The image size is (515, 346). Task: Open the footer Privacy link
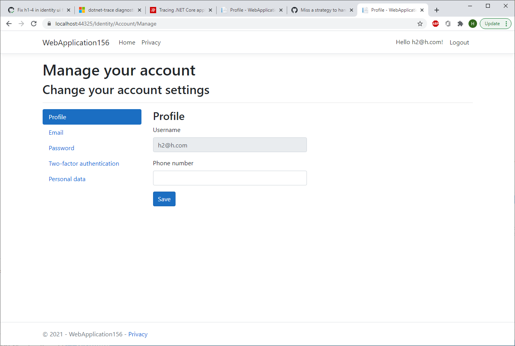point(138,334)
